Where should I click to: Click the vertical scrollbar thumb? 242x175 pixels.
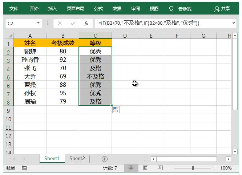[x=235, y=74]
